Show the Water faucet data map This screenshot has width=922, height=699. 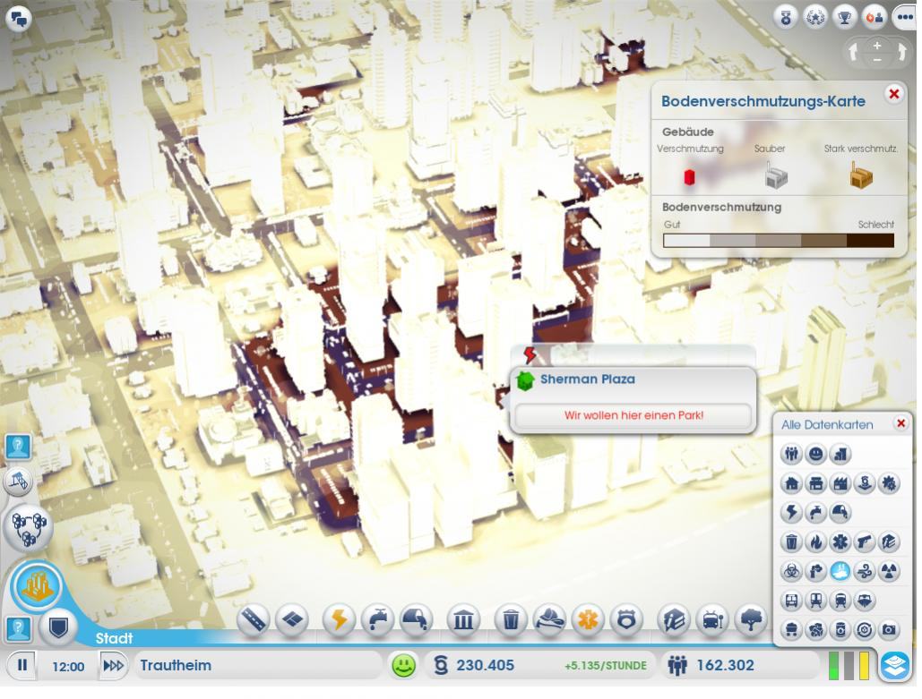pyautogui.click(x=815, y=512)
